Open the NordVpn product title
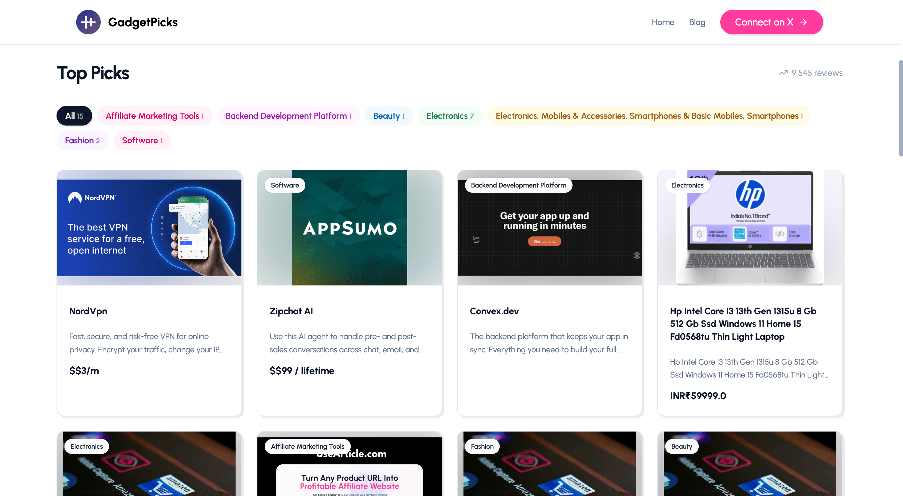Screen dimensions: 903x496 [x=88, y=311]
